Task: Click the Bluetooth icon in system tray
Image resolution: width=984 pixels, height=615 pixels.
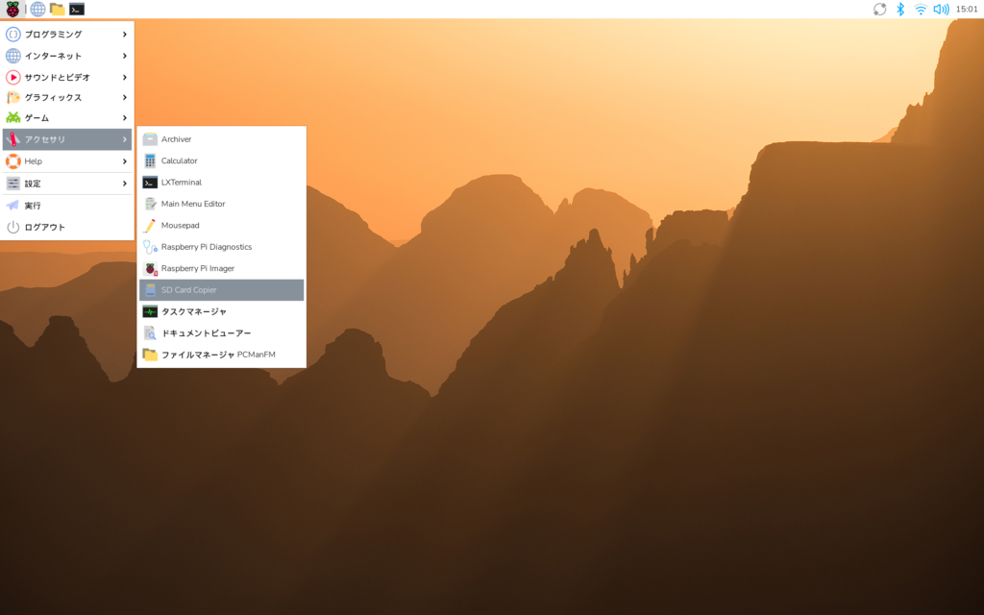Action: pos(900,10)
